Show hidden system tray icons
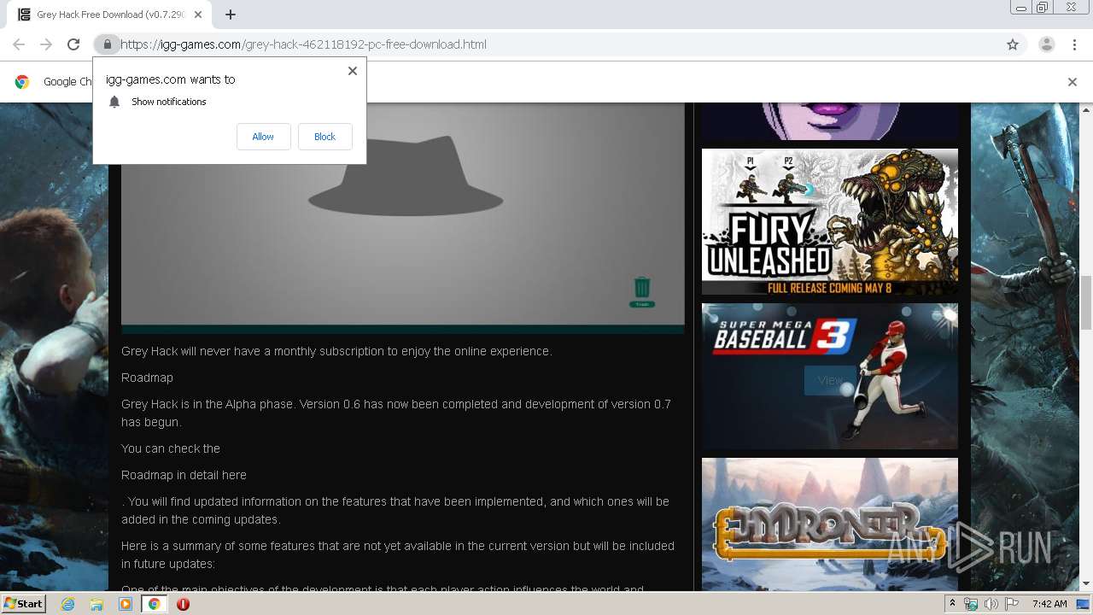Image resolution: width=1093 pixels, height=615 pixels. 952,604
